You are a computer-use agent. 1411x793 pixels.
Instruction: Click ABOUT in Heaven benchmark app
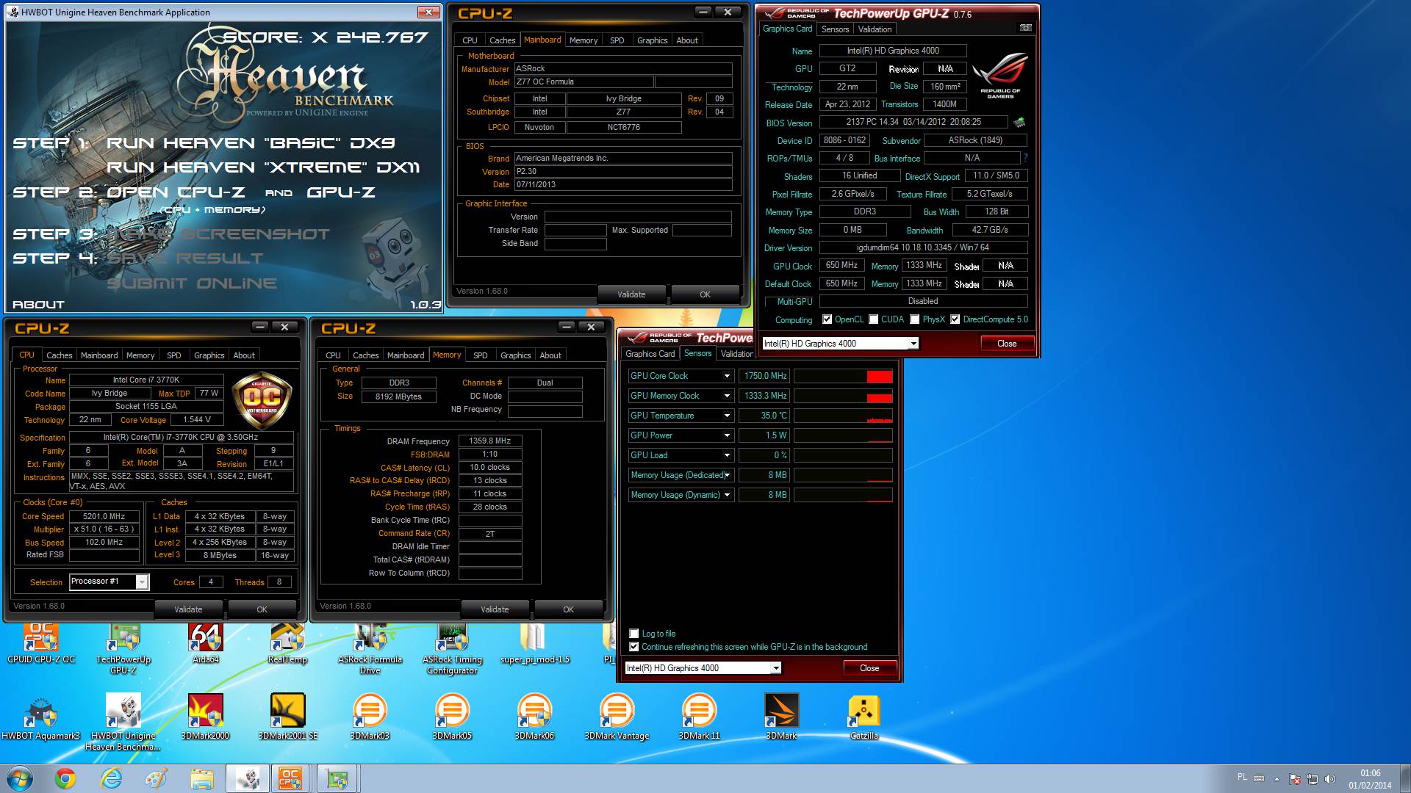(x=38, y=305)
